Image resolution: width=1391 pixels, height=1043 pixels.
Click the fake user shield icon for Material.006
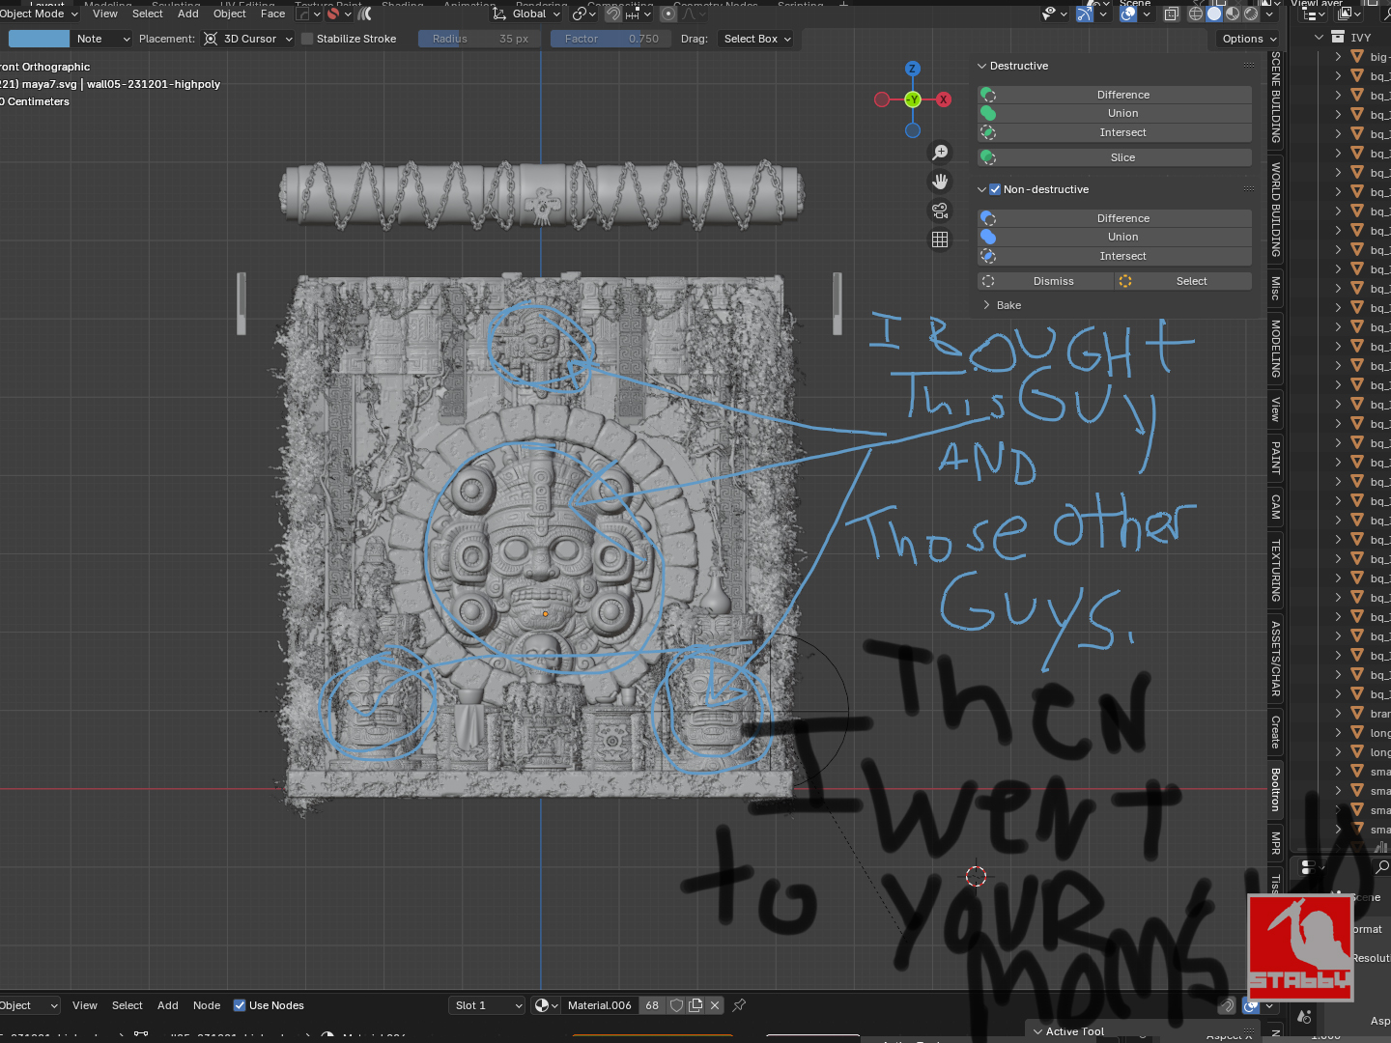(x=677, y=1005)
